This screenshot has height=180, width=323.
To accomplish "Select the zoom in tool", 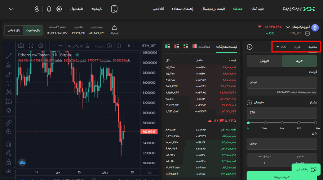I will tap(9, 131).
